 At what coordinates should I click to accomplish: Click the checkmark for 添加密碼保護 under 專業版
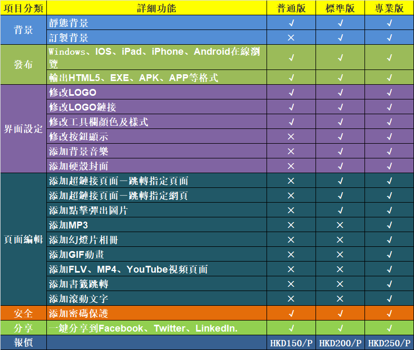pos(389,314)
